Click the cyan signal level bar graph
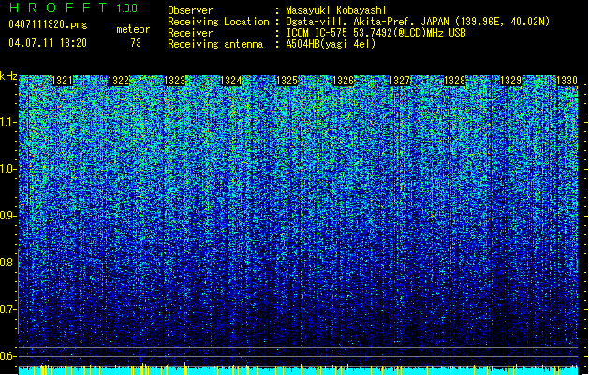This screenshot has width=589, height=375. tap(298, 369)
